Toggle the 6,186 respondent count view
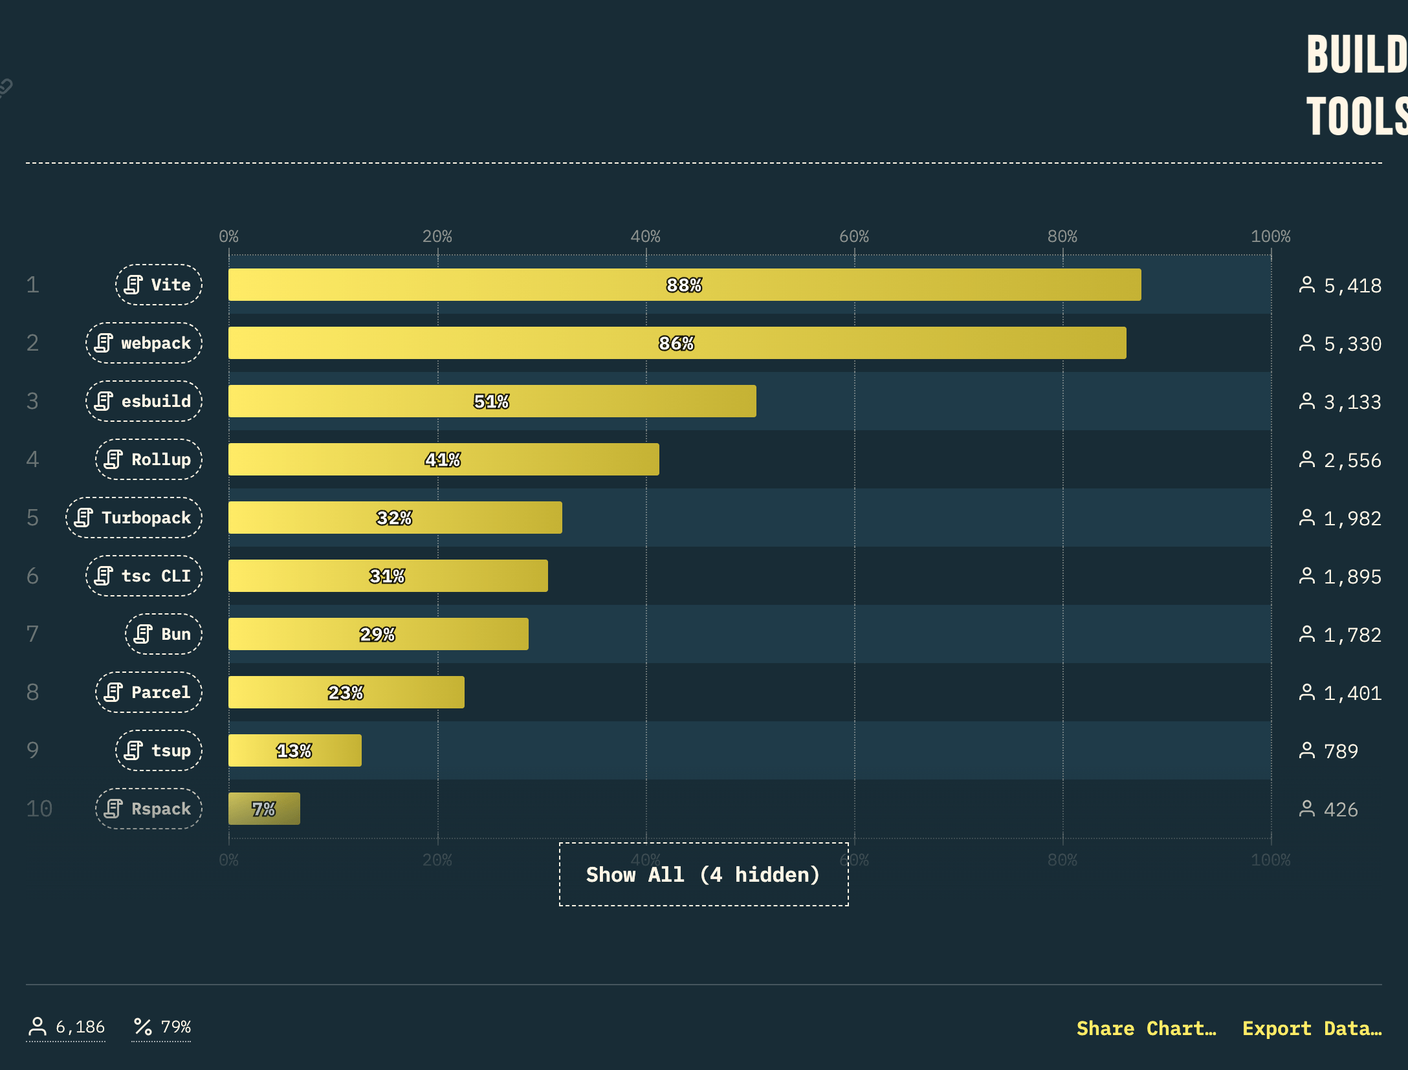The image size is (1408, 1070). pyautogui.click(x=66, y=1027)
